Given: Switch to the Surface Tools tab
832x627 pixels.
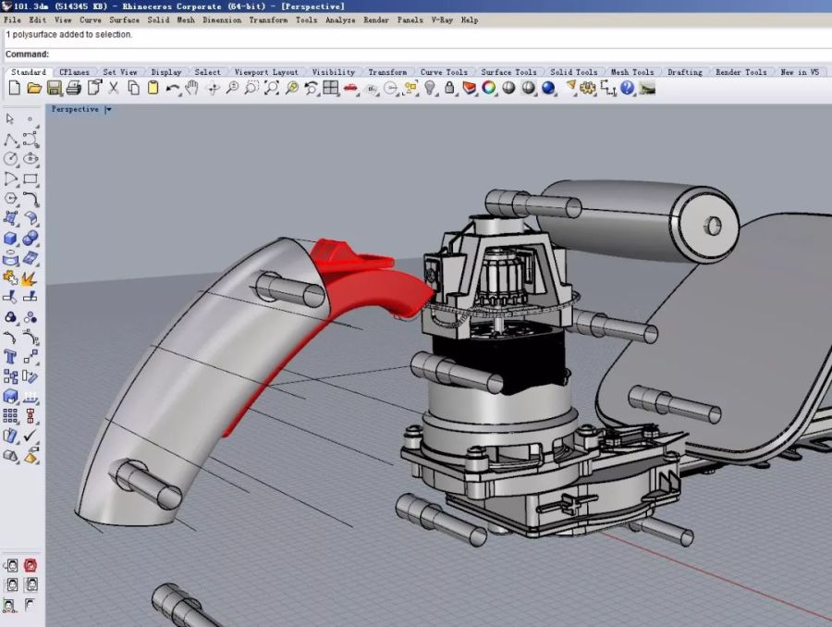Looking at the screenshot, I should pos(508,72).
